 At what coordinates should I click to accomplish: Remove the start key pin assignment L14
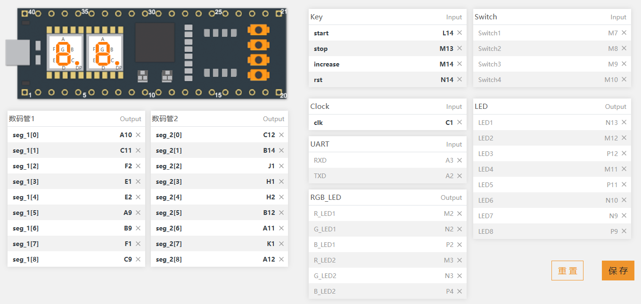coord(460,33)
